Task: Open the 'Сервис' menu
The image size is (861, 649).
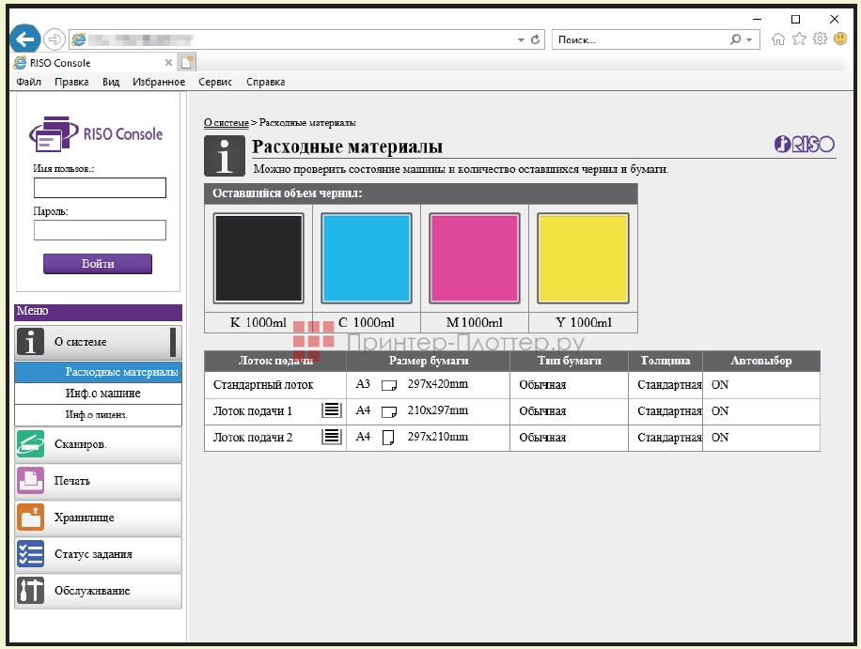Action: [215, 82]
